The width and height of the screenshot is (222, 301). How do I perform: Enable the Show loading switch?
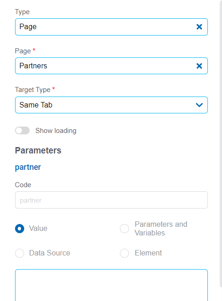click(x=22, y=131)
